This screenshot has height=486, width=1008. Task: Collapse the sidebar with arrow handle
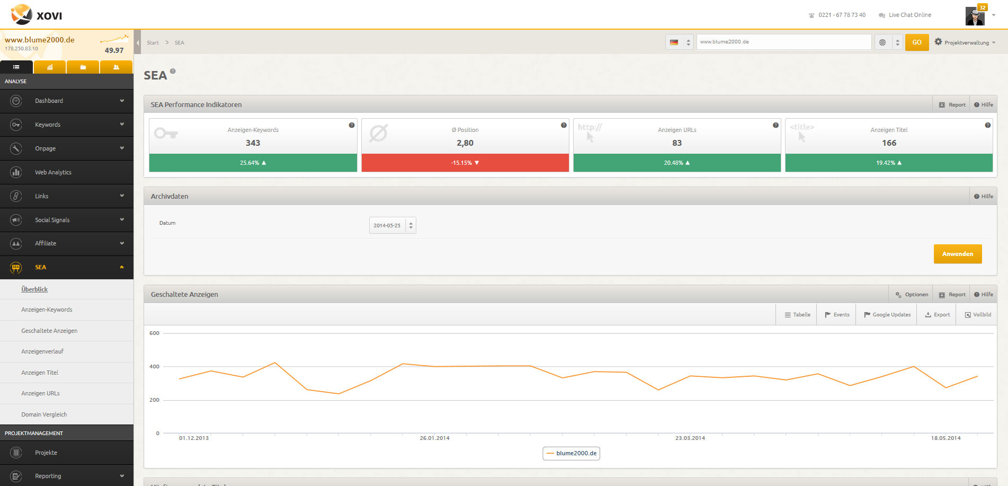click(138, 42)
